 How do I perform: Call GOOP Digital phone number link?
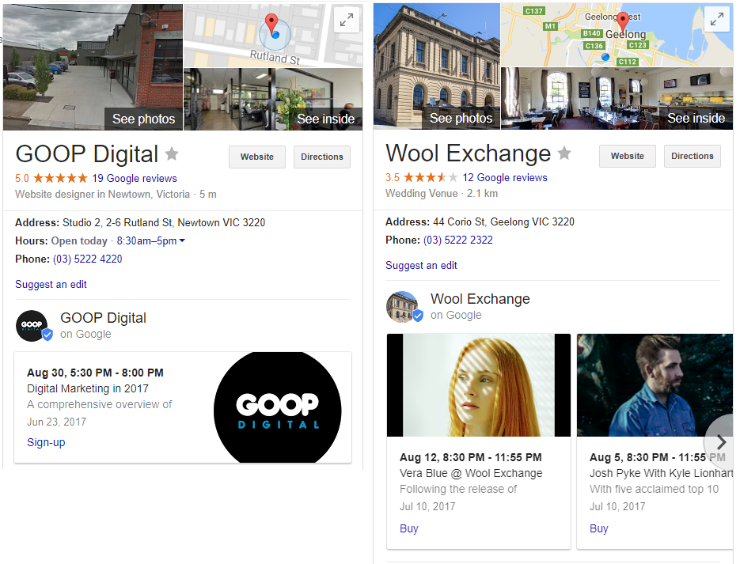pos(87,259)
